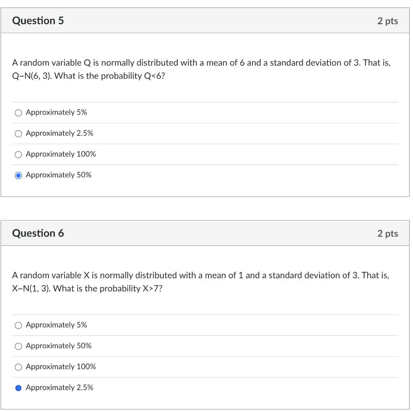Click the 'Approximately 2.5%' answer text in Question 6
The width and height of the screenshot is (413, 412).
point(59,387)
